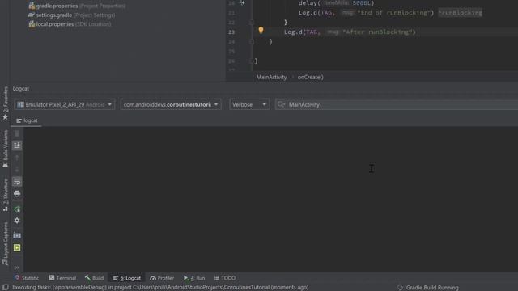Take a screen capture with camera icon

pos(17,235)
